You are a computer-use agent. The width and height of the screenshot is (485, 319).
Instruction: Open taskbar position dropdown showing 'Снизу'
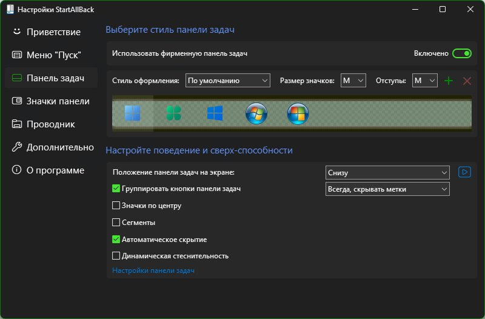[387, 173]
